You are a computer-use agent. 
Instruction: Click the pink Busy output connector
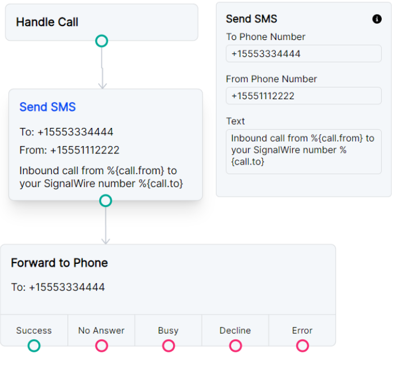click(x=168, y=346)
